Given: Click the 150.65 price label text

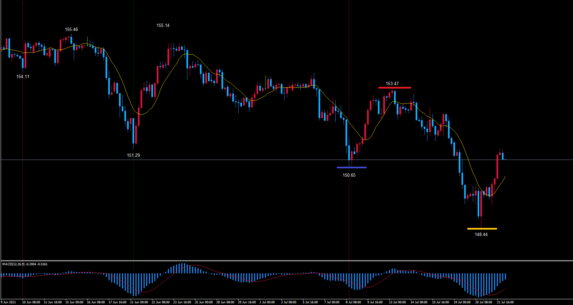Looking at the screenshot, I should tap(349, 175).
